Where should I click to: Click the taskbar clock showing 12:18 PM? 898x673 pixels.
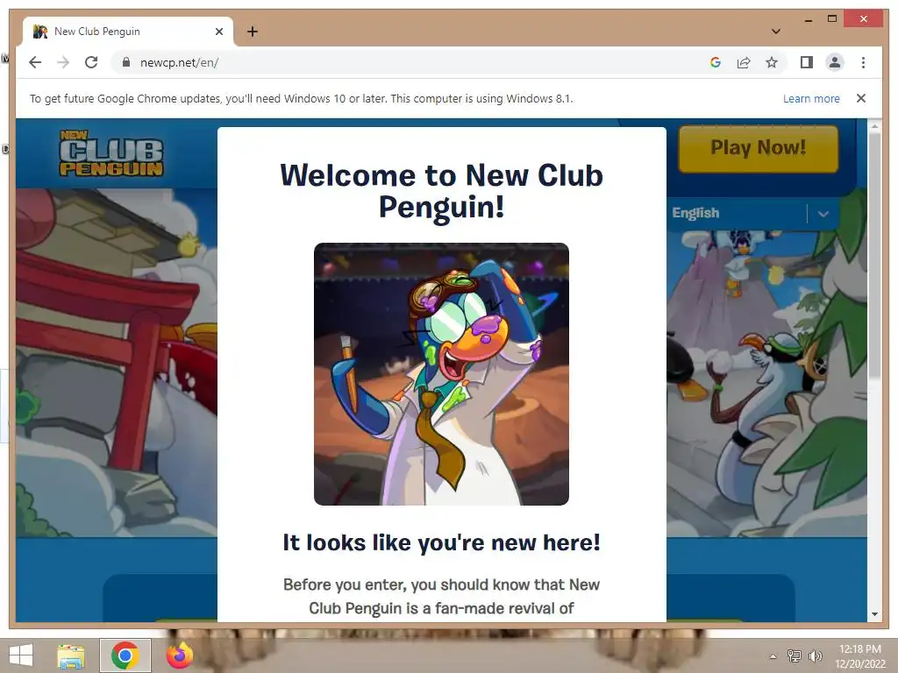[860, 656]
